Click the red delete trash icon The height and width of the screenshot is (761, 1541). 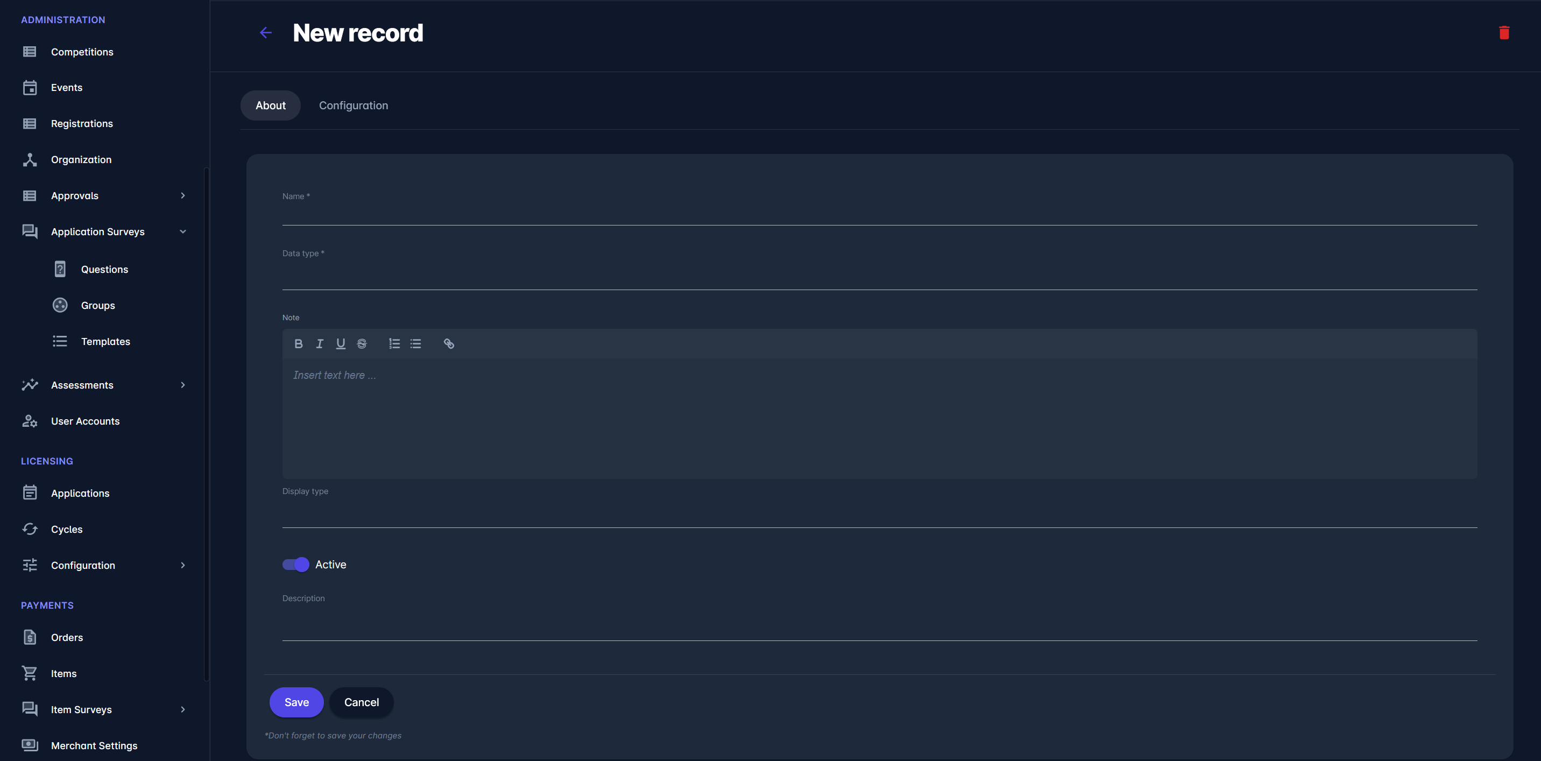(x=1504, y=33)
